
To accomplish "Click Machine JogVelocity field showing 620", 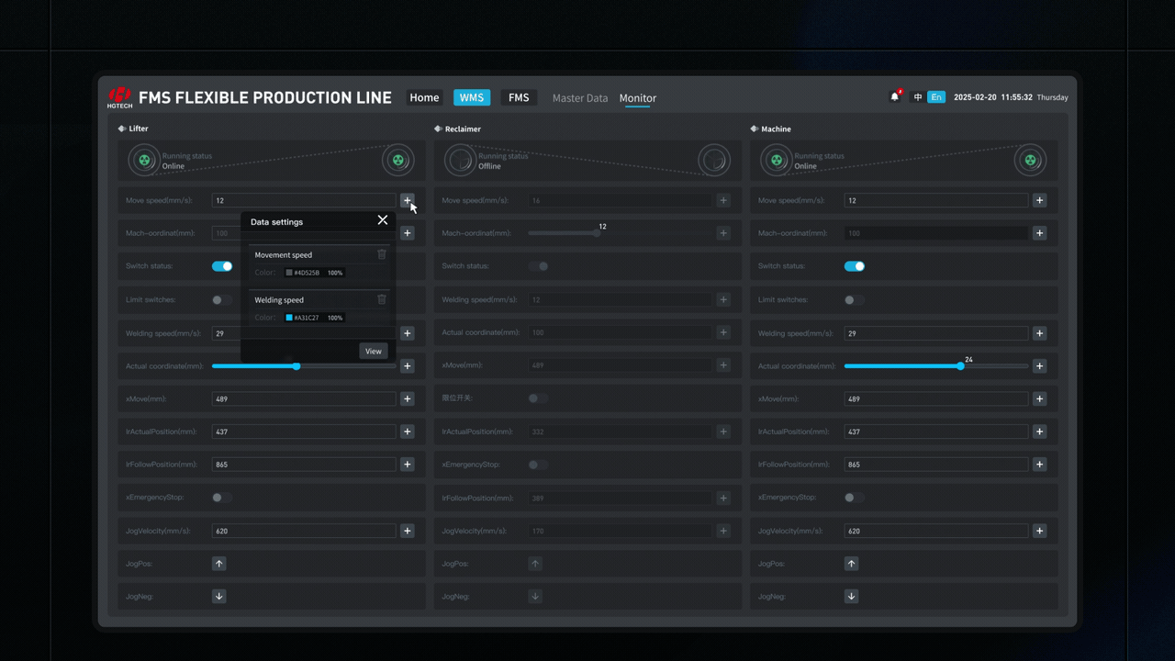I will click(936, 531).
